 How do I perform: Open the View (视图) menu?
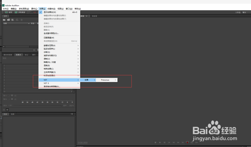click(60, 9)
